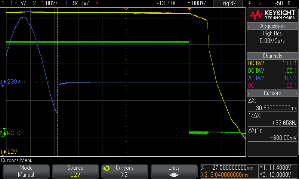Click the Cursors Menu title
This screenshot has height=179, width=299.
click(x=17, y=160)
